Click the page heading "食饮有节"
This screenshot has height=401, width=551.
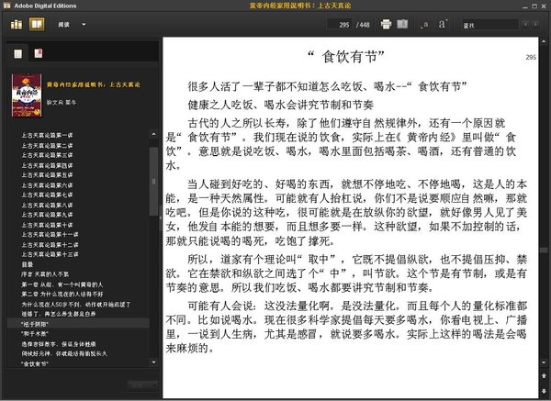pyautogui.click(x=346, y=57)
